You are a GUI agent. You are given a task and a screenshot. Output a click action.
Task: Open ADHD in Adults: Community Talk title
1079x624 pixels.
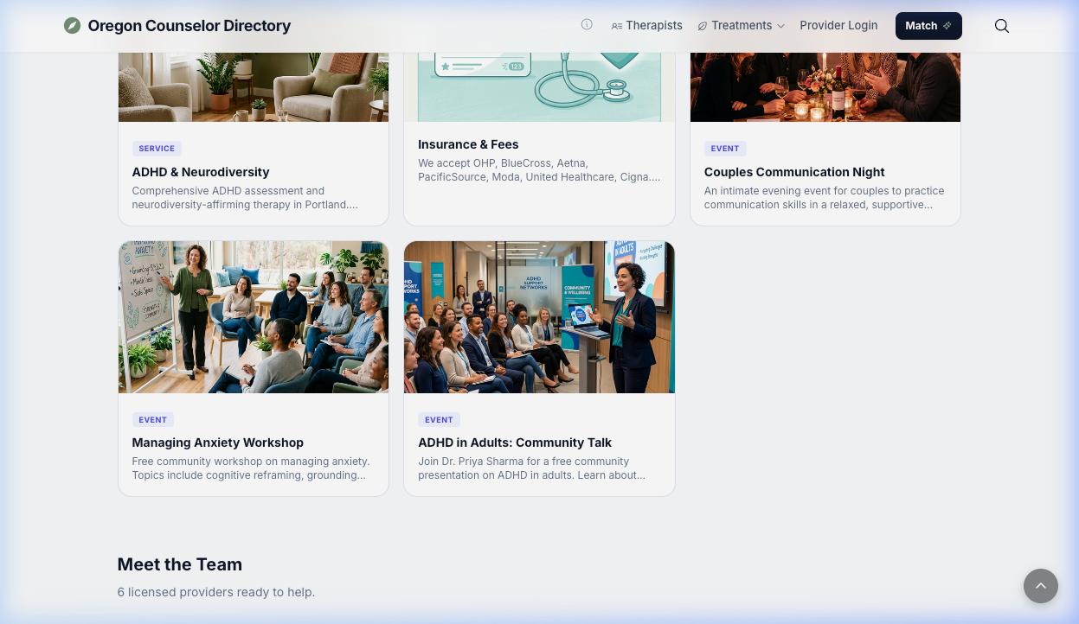tap(515, 443)
